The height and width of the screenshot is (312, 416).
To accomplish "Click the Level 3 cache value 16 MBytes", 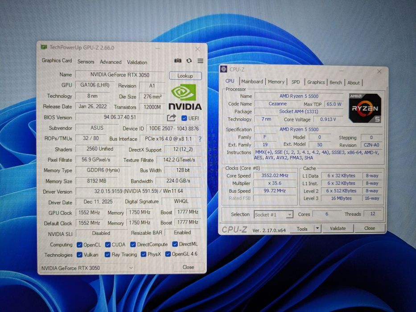I will (x=341, y=198).
